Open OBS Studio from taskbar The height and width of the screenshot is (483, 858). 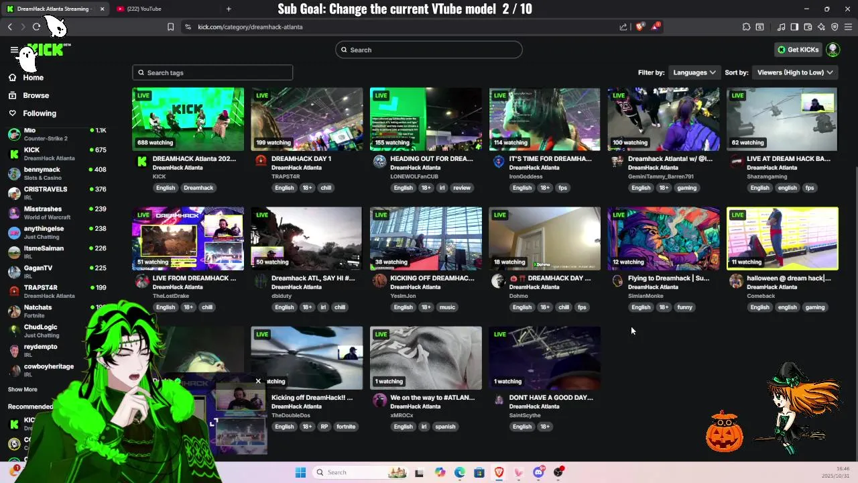tap(558, 472)
